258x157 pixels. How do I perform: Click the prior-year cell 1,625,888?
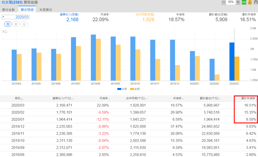(x=138, y=127)
